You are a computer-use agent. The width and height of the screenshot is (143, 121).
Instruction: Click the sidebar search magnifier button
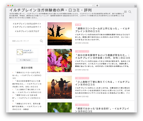(41, 41)
